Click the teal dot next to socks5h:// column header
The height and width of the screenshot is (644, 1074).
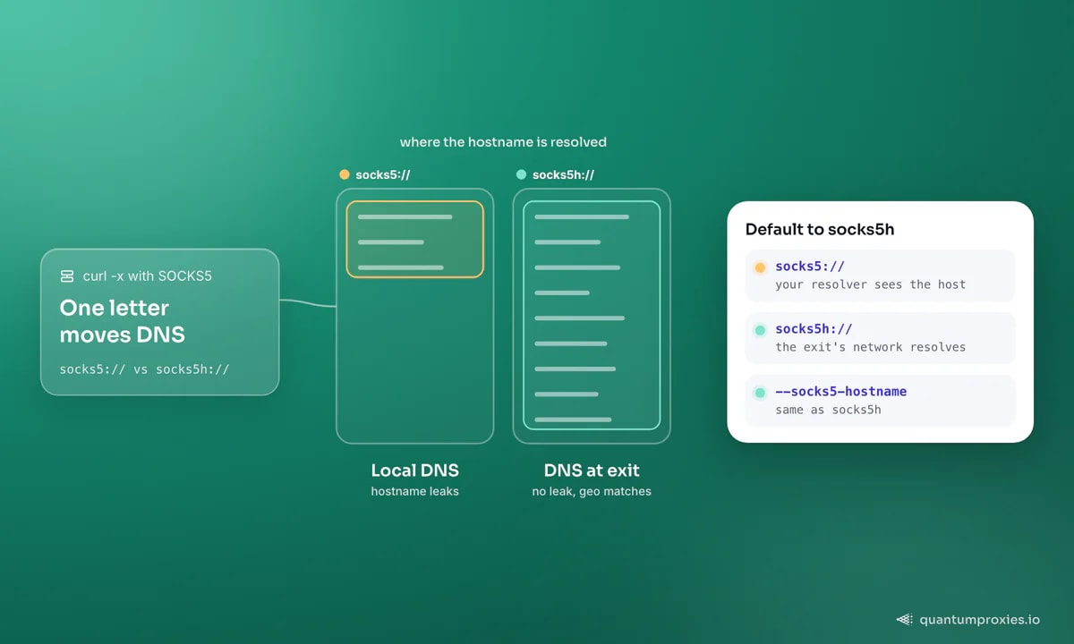(521, 174)
